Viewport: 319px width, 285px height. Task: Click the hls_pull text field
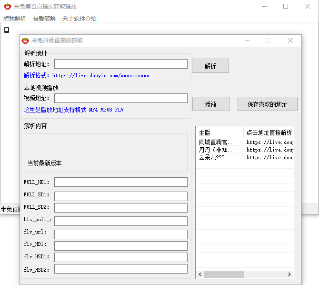(x=121, y=221)
